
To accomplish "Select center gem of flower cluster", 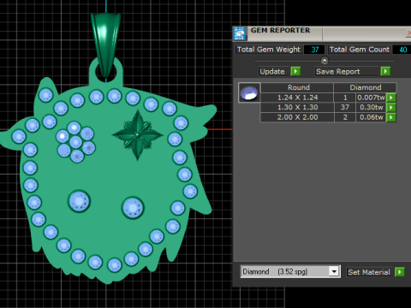I will click(x=75, y=142).
